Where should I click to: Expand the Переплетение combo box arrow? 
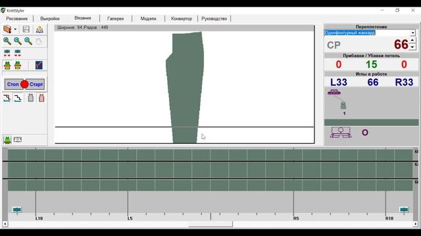[x=412, y=33]
